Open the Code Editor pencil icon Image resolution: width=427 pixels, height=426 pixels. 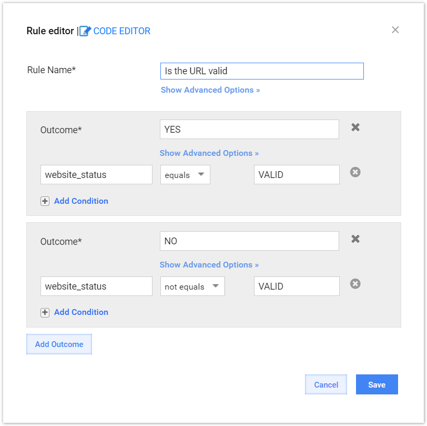[x=85, y=31]
